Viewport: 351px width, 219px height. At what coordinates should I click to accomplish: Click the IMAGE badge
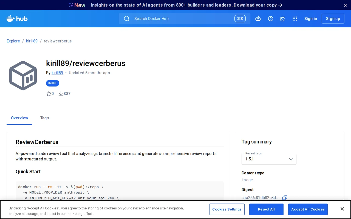click(53, 83)
